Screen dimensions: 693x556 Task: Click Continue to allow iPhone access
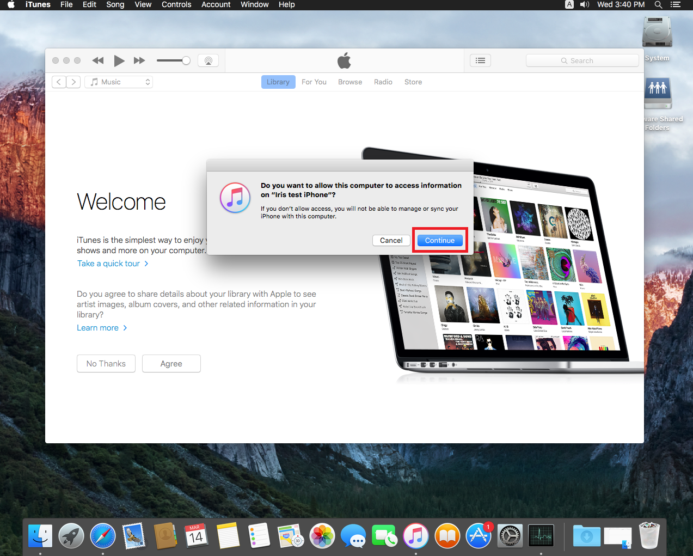[x=440, y=240]
